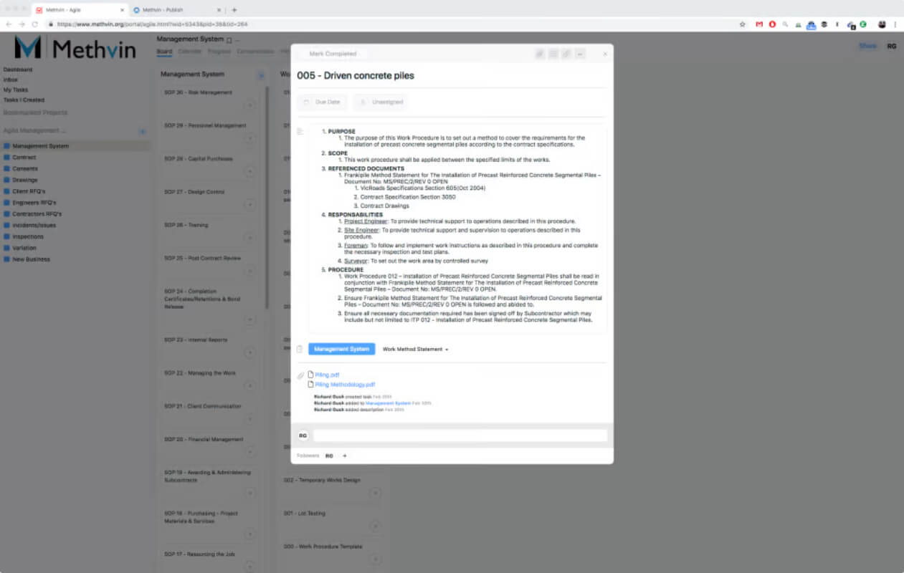This screenshot has height=573, width=904.
Task: Add a follower with the plus icon
Action: tap(344, 456)
